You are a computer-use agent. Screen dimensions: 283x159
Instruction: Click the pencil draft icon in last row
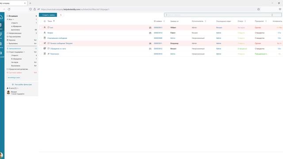click(48, 54)
